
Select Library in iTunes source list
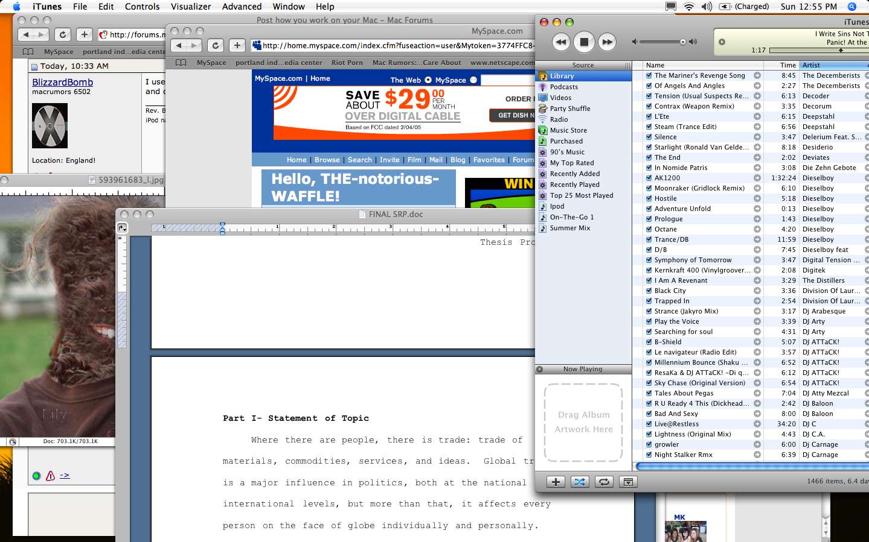pos(583,76)
